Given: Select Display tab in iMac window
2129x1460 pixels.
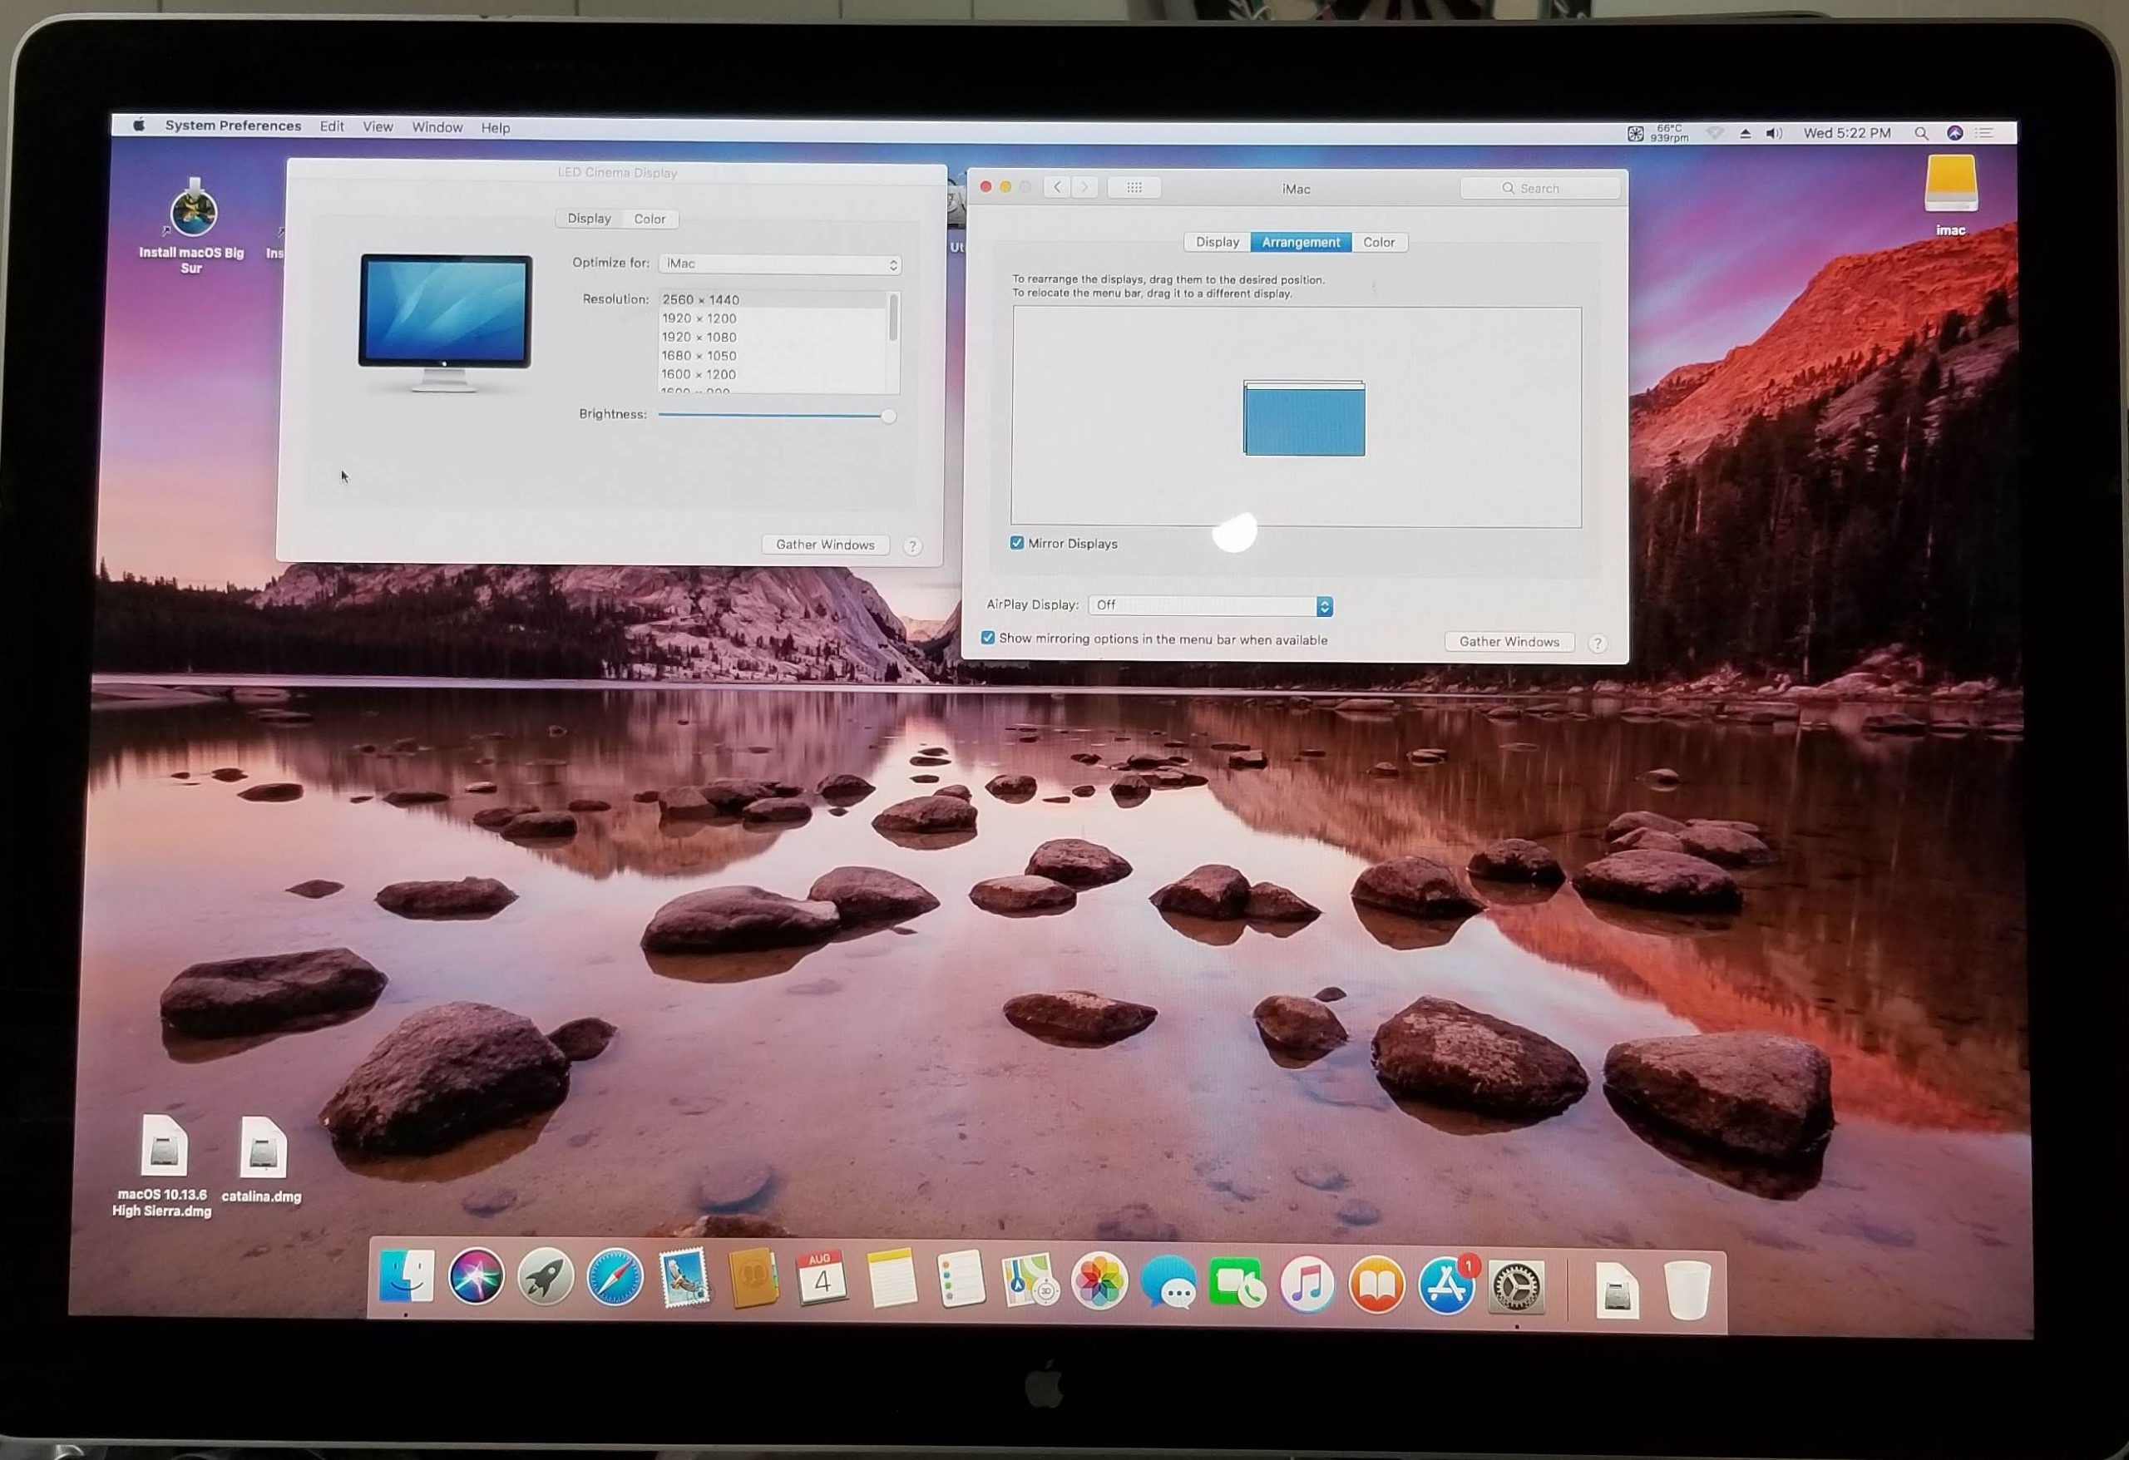Looking at the screenshot, I should point(1217,243).
